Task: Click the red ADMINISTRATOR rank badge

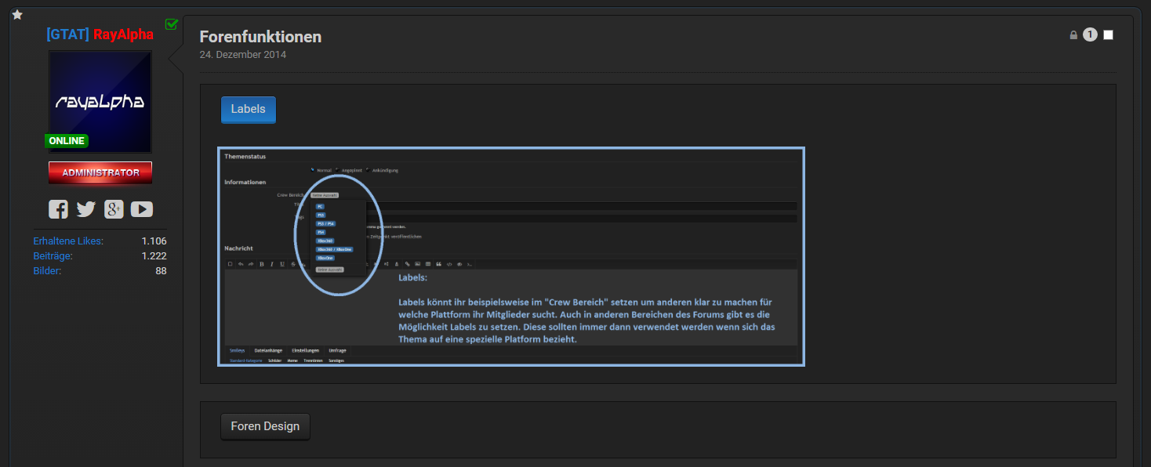Action: tap(100, 172)
